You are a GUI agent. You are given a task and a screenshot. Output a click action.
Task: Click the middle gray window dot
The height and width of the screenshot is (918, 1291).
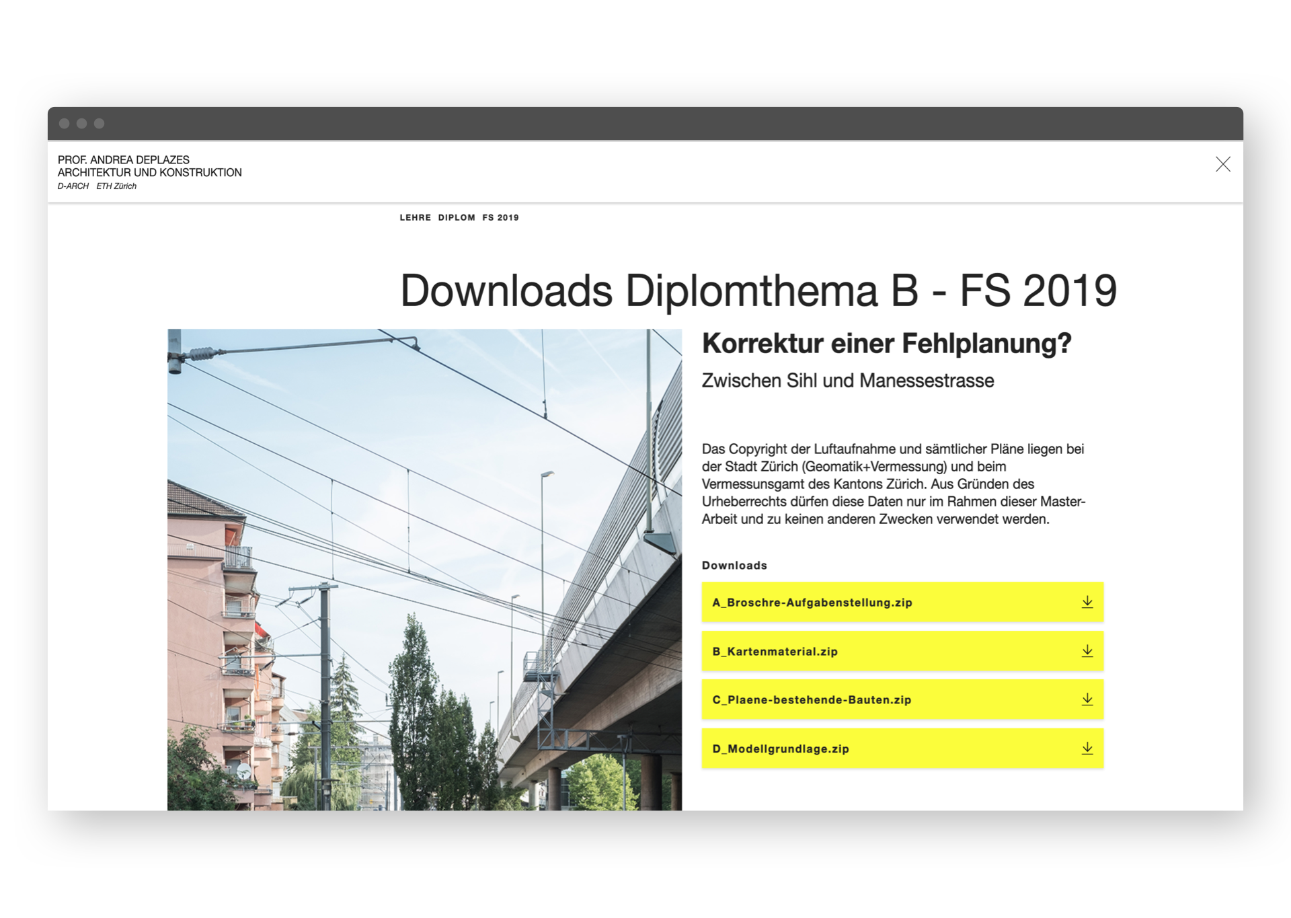[82, 124]
